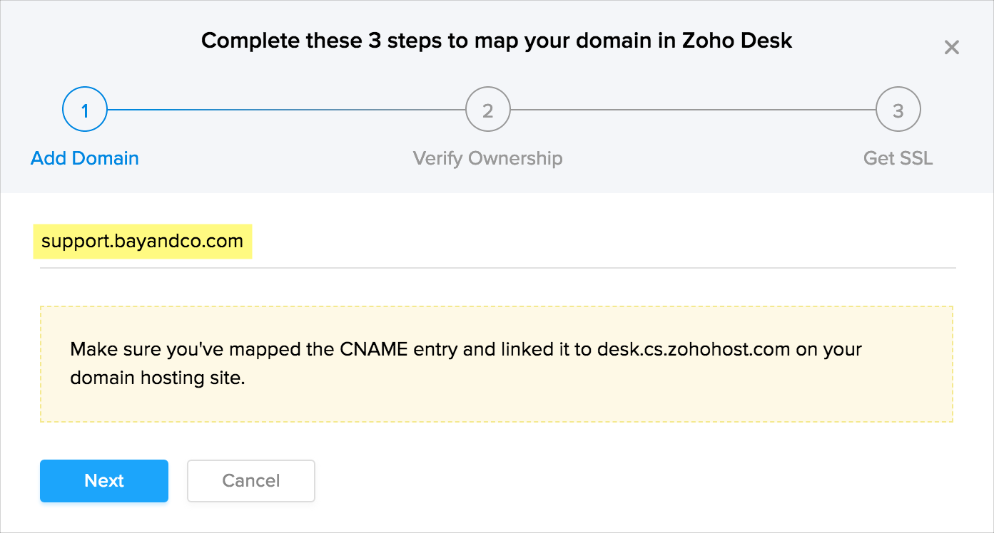Jump to the step 3 circle
This screenshot has height=533, width=994.
(898, 110)
